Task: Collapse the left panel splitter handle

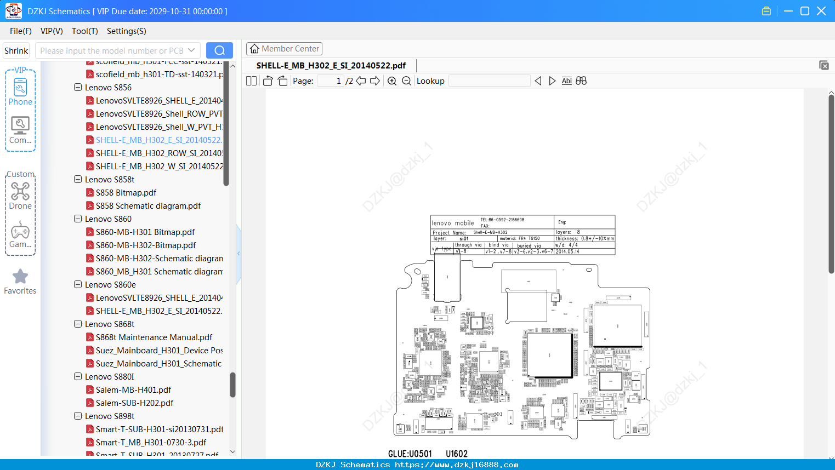Action: pos(238,254)
